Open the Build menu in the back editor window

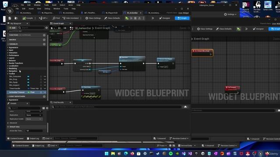pyautogui.click(x=54, y=5)
